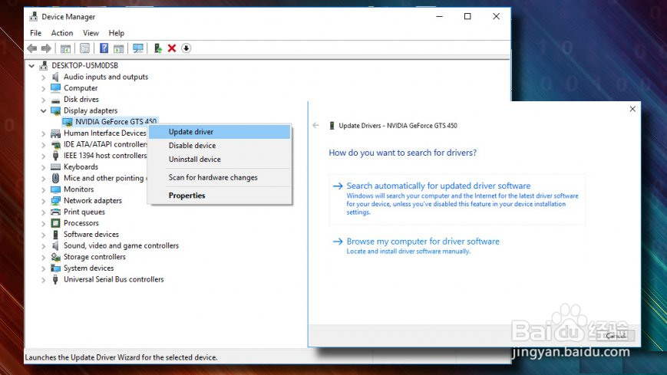The height and width of the screenshot is (375, 667).
Task: Collapse the Display adapters category
Action: pyautogui.click(x=43, y=110)
